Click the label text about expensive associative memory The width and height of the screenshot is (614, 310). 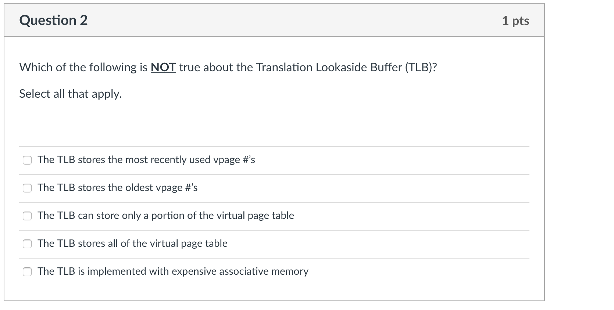pyautogui.click(x=173, y=271)
